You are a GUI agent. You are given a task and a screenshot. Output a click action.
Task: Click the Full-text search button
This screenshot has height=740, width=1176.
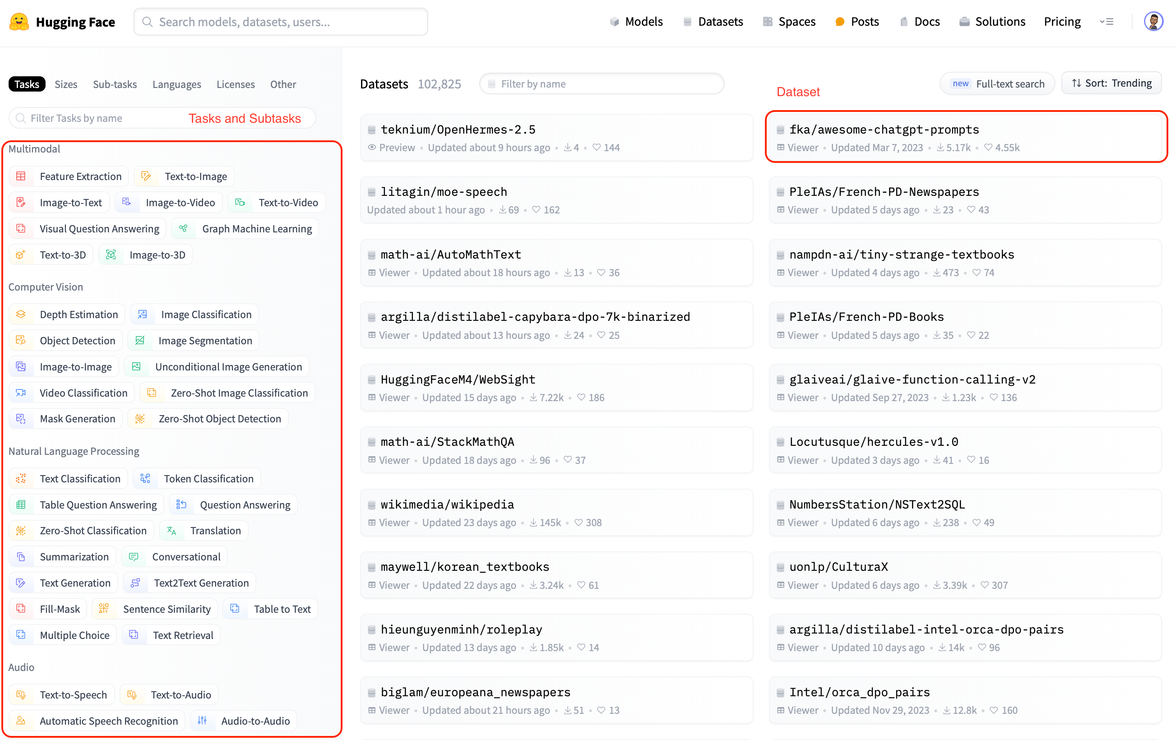point(997,83)
